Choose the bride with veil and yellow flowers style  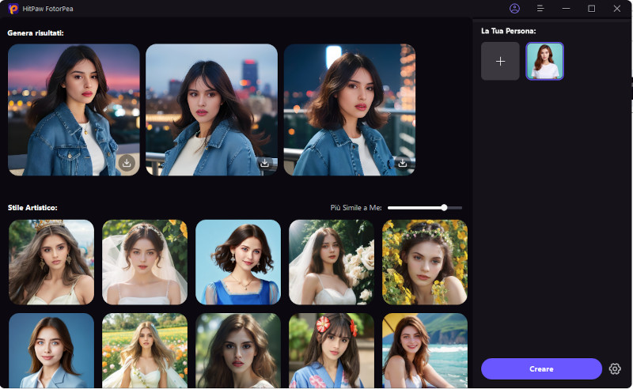click(145, 262)
